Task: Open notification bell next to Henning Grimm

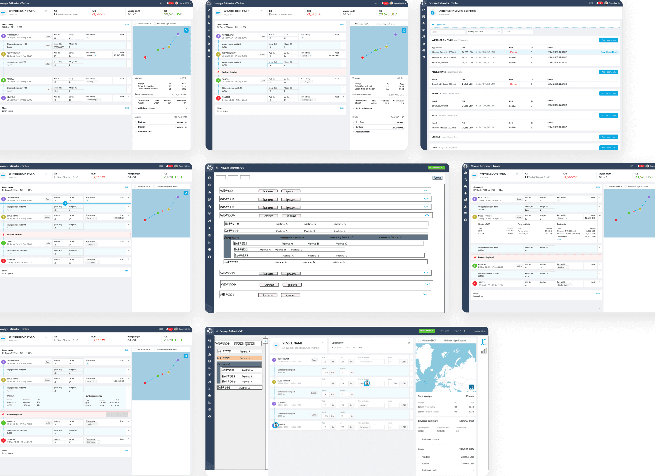Action: coord(465,331)
